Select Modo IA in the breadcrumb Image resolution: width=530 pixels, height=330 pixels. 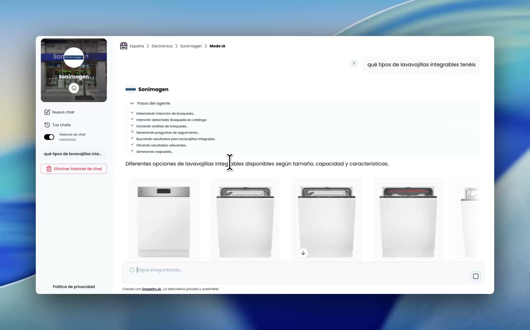[217, 46]
